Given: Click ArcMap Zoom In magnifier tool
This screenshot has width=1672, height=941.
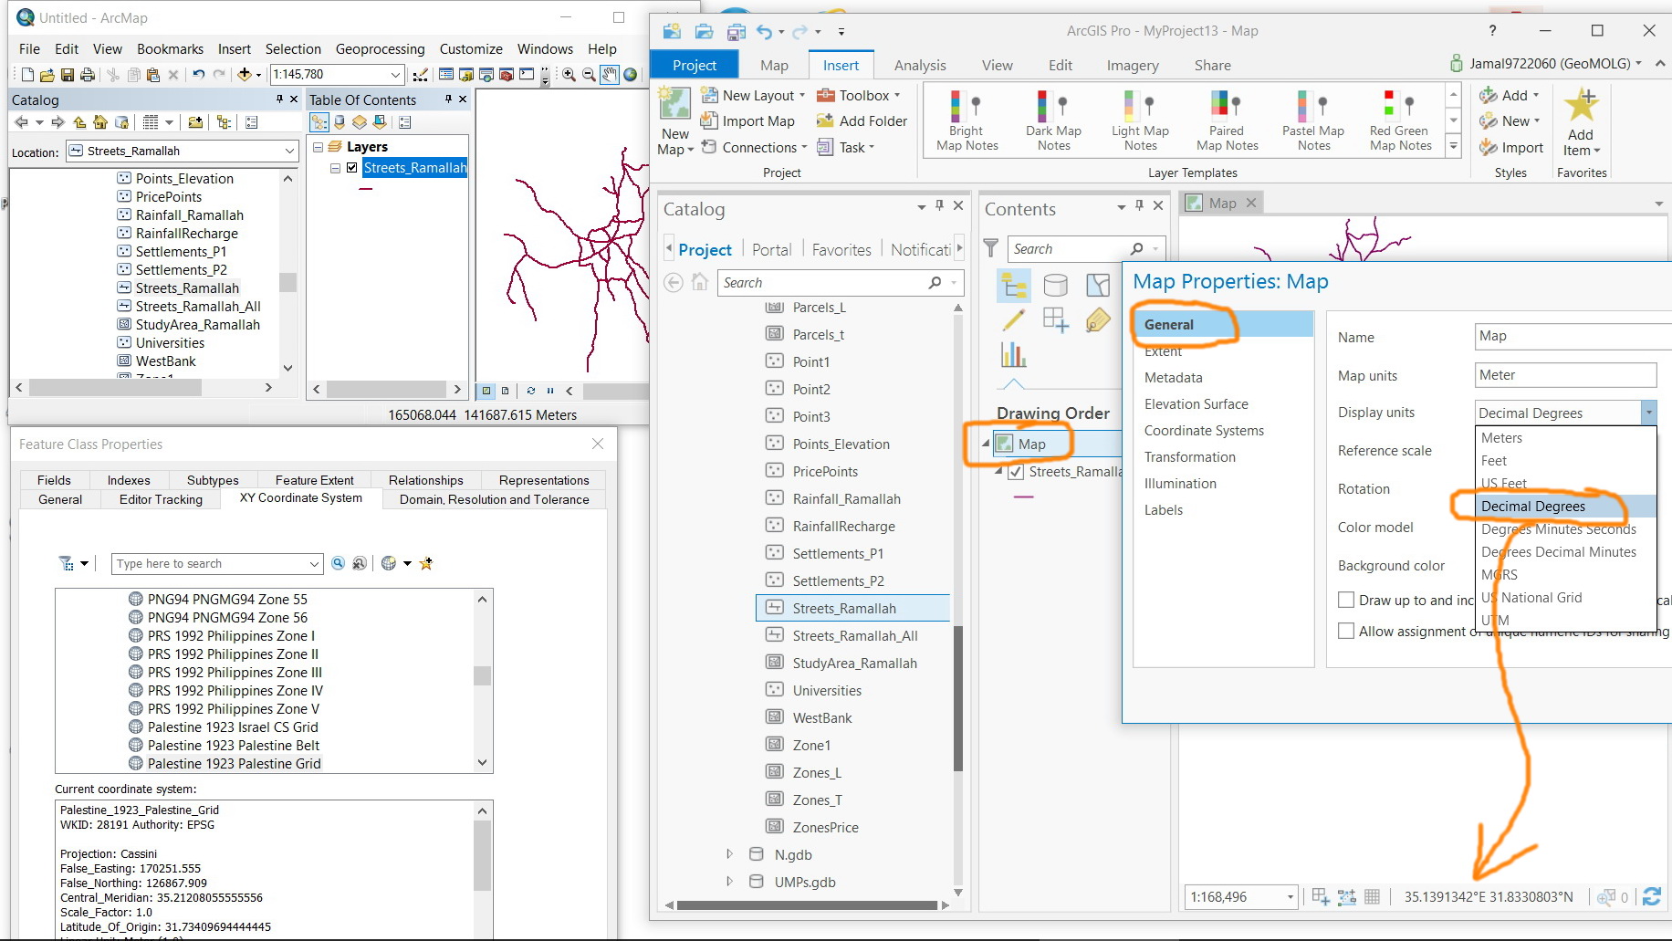Looking at the screenshot, I should 569,75.
